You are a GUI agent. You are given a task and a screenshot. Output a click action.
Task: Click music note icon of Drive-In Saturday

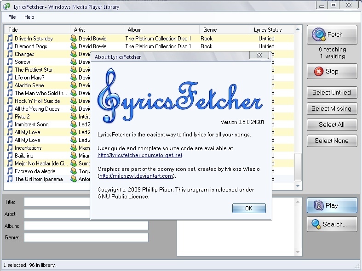10,38
